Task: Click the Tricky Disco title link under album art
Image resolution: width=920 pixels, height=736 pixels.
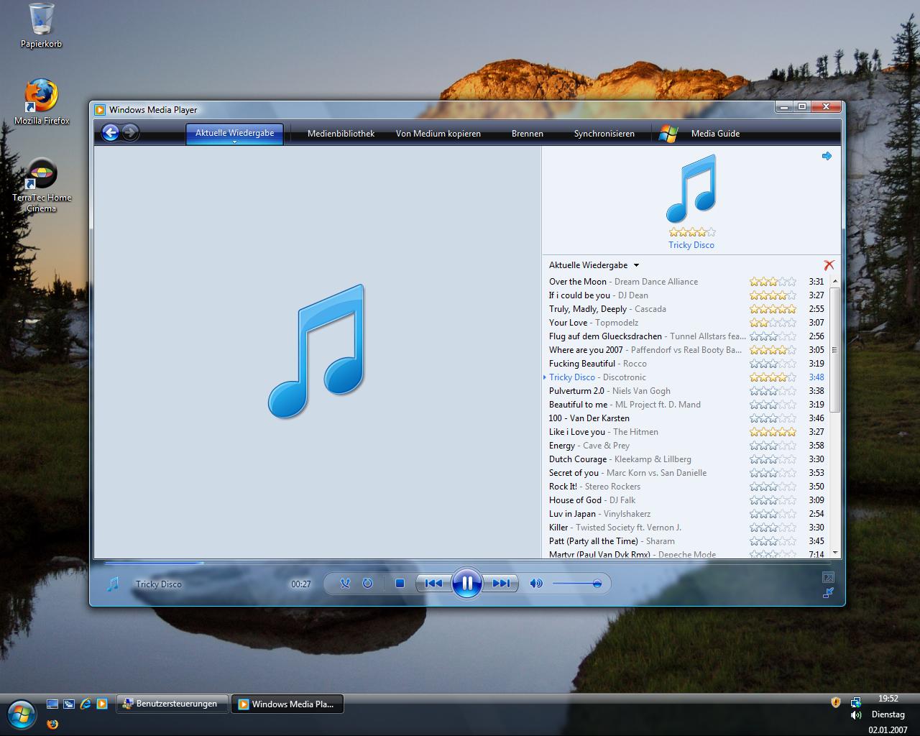Action: (x=691, y=245)
